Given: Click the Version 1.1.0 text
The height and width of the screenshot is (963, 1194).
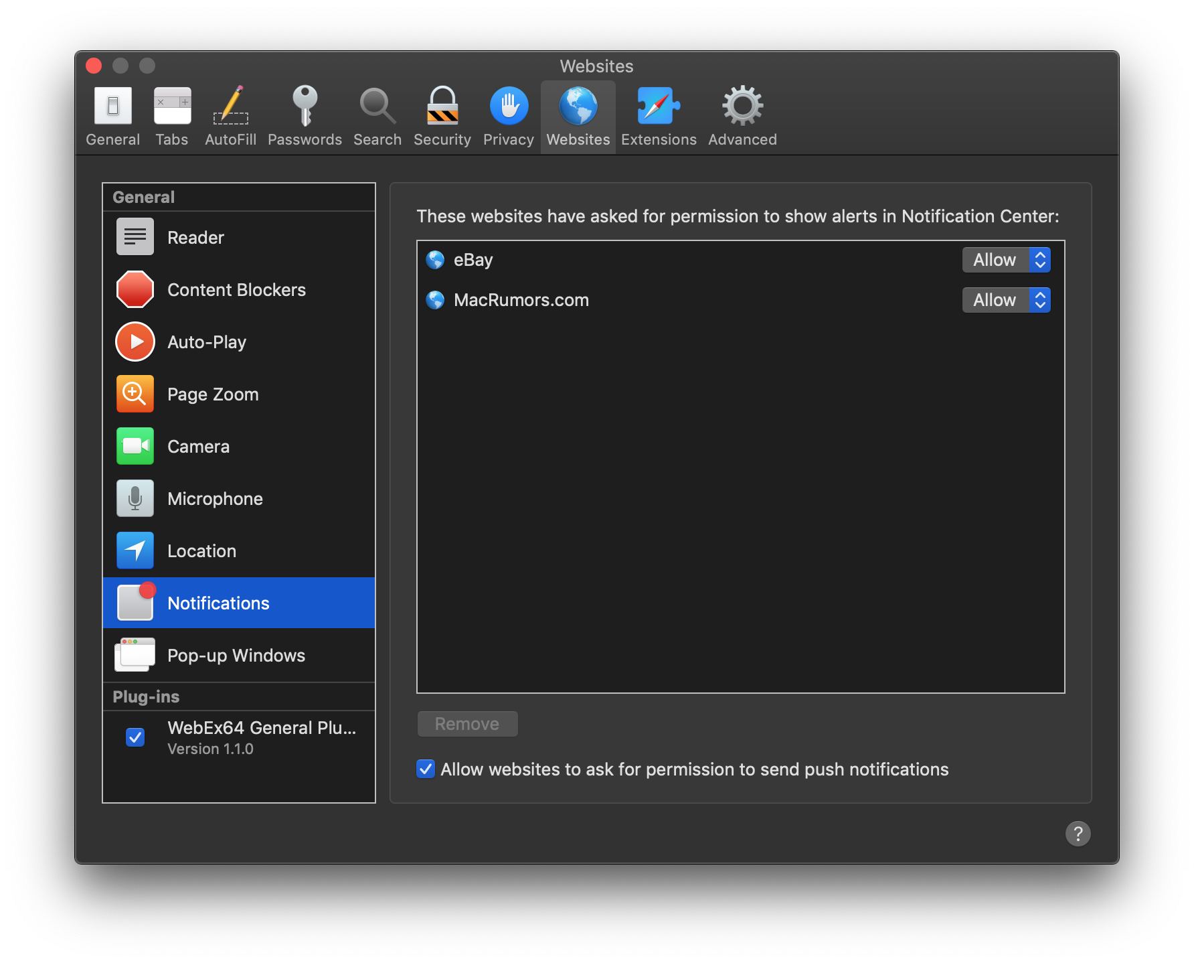Looking at the screenshot, I should 210,749.
